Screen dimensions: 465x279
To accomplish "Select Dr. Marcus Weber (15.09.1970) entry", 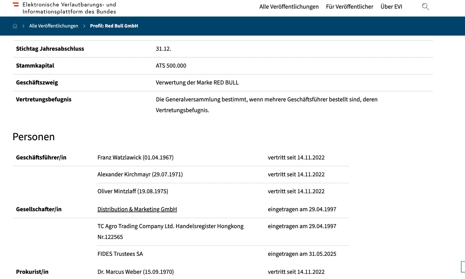I will 136,272.
